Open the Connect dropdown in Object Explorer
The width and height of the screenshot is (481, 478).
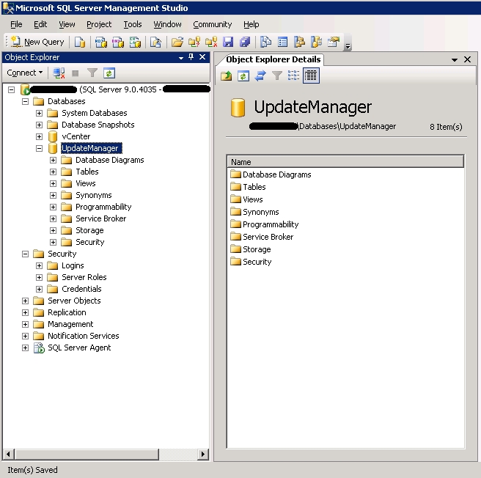[25, 73]
